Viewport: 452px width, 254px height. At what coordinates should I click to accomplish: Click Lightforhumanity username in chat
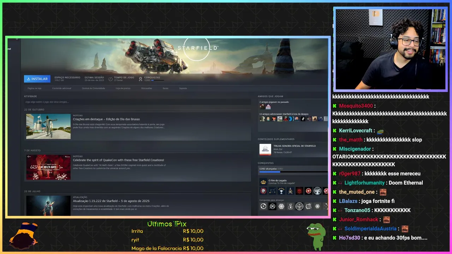click(364, 183)
